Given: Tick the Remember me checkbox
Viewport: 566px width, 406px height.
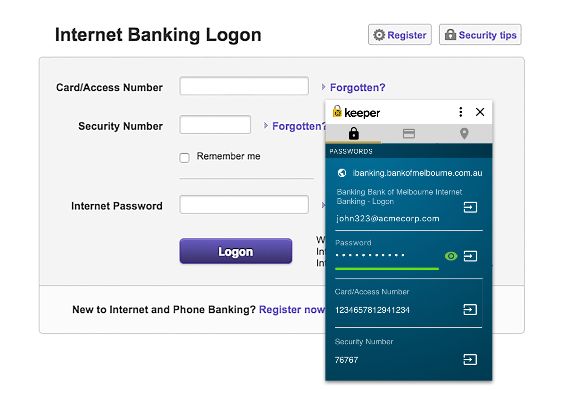Looking at the screenshot, I should [x=184, y=158].
